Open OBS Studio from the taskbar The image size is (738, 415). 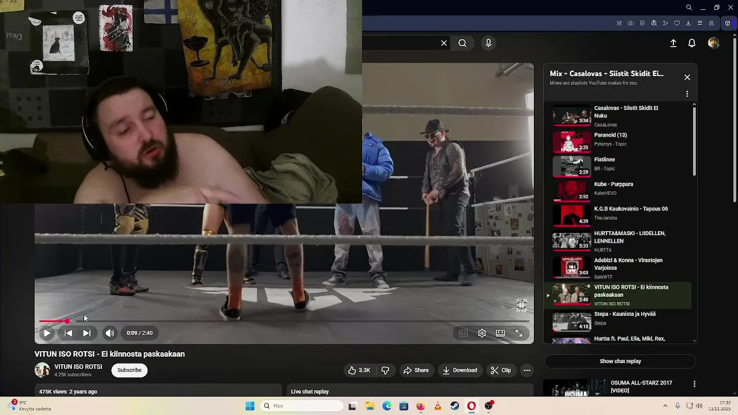point(489,406)
